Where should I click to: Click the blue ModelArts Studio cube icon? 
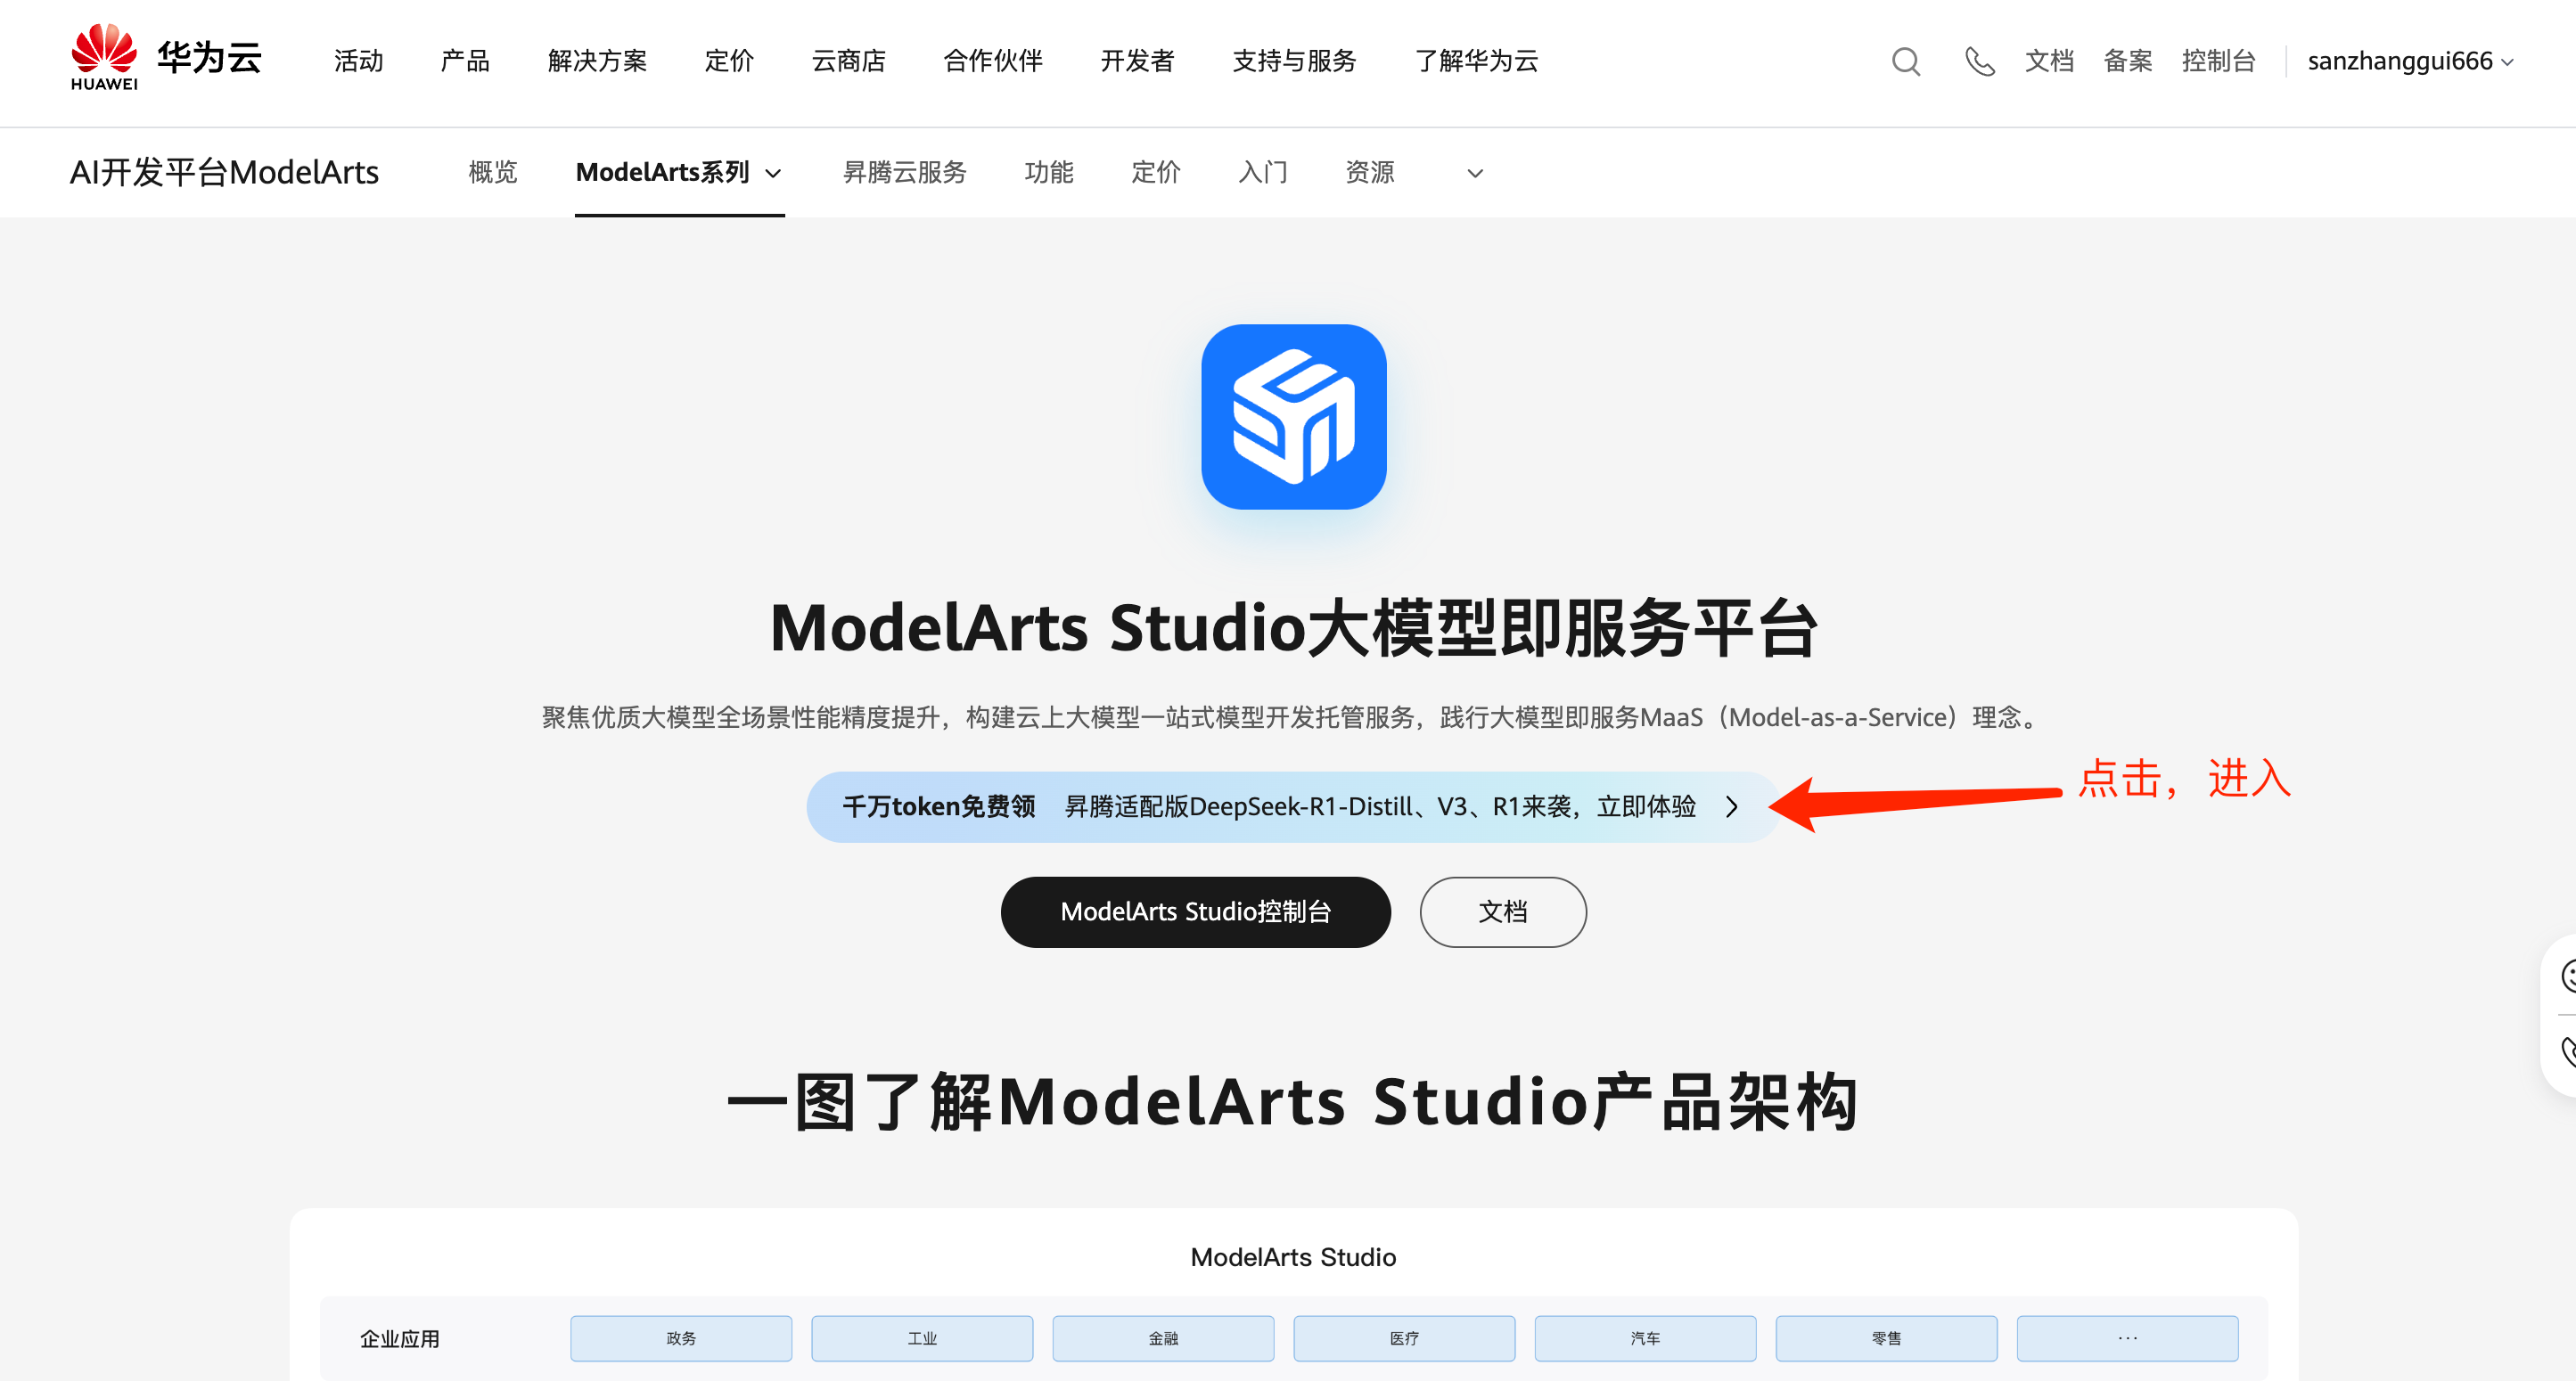coord(1293,417)
